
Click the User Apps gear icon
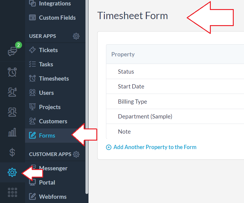point(76,36)
